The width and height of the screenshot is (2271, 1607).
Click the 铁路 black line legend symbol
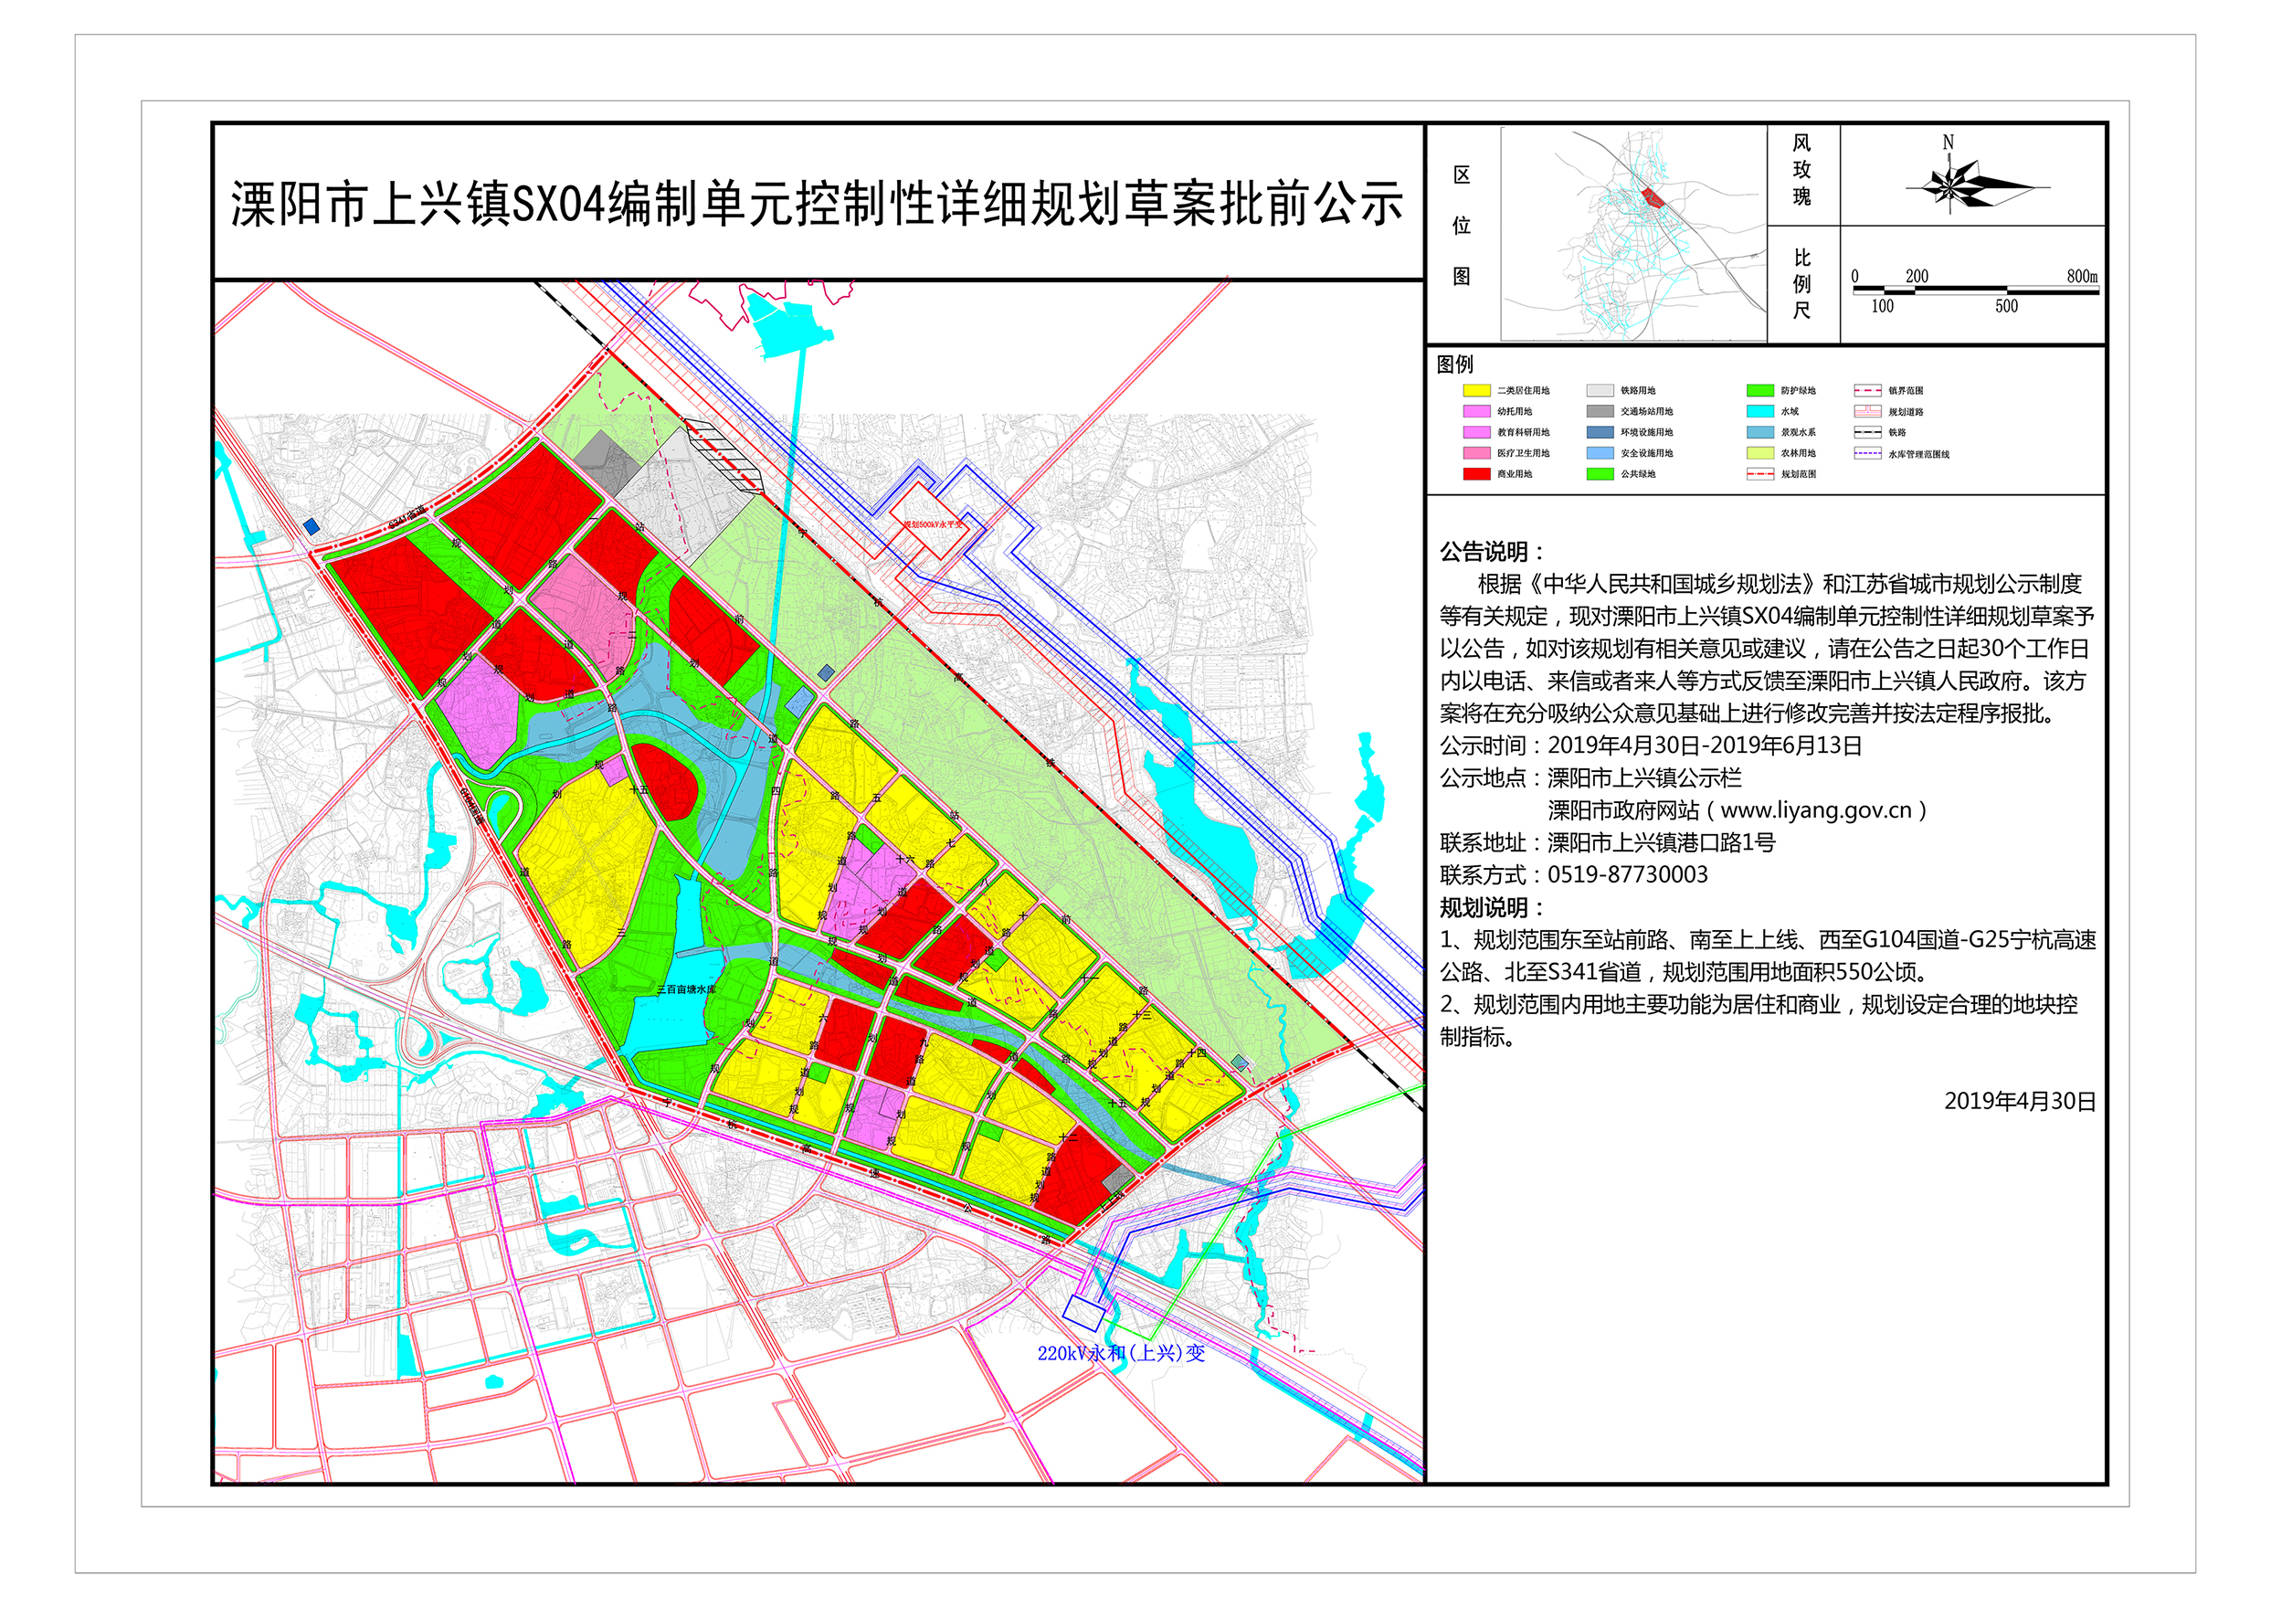pos(1867,432)
